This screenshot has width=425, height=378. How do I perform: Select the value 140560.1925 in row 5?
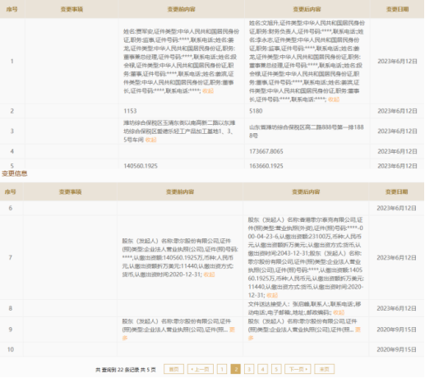141,166
